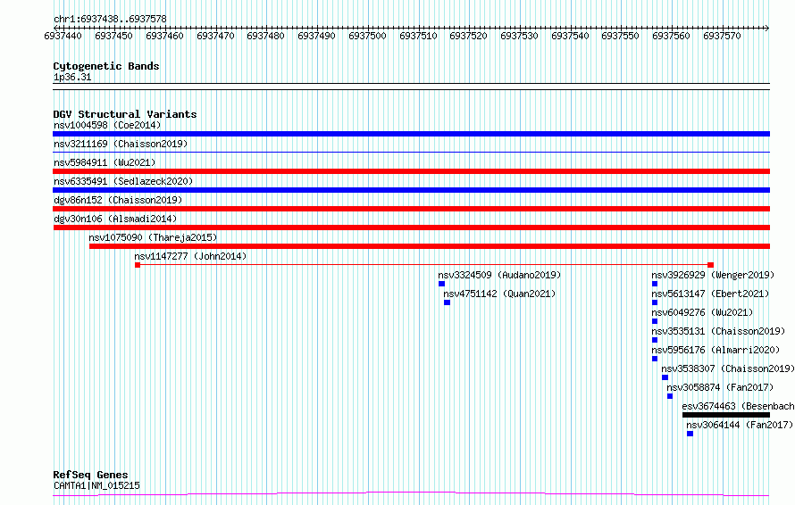Click the nsv5984911 (Wu2021) label
Image resolution: width=795 pixels, height=505 pixels.
pos(105,162)
